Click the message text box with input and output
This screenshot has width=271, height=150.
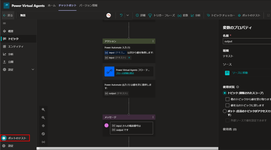coord(132,128)
